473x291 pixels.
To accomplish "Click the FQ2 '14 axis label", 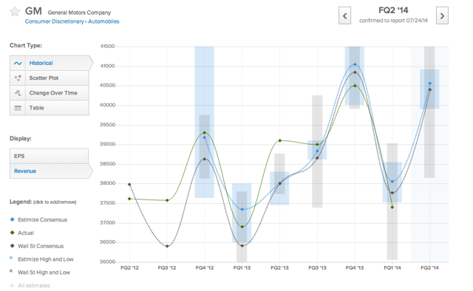I will pos(430,268).
